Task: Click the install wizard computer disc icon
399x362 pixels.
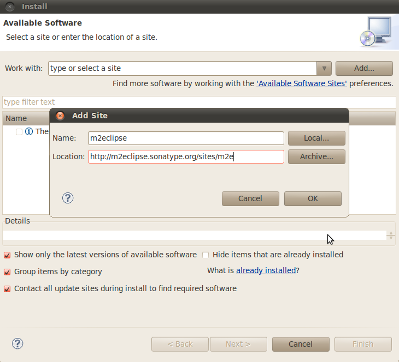Action: click(x=377, y=32)
